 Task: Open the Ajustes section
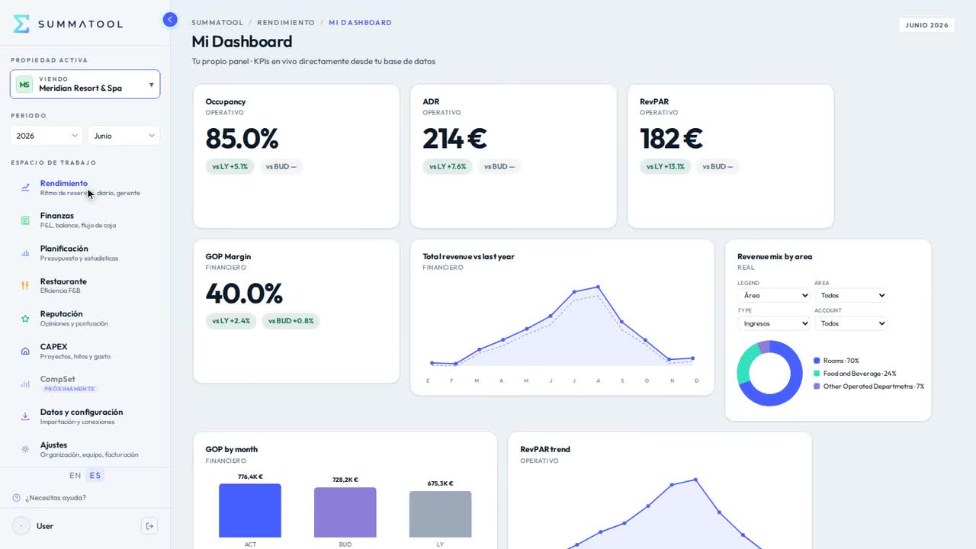point(85,449)
